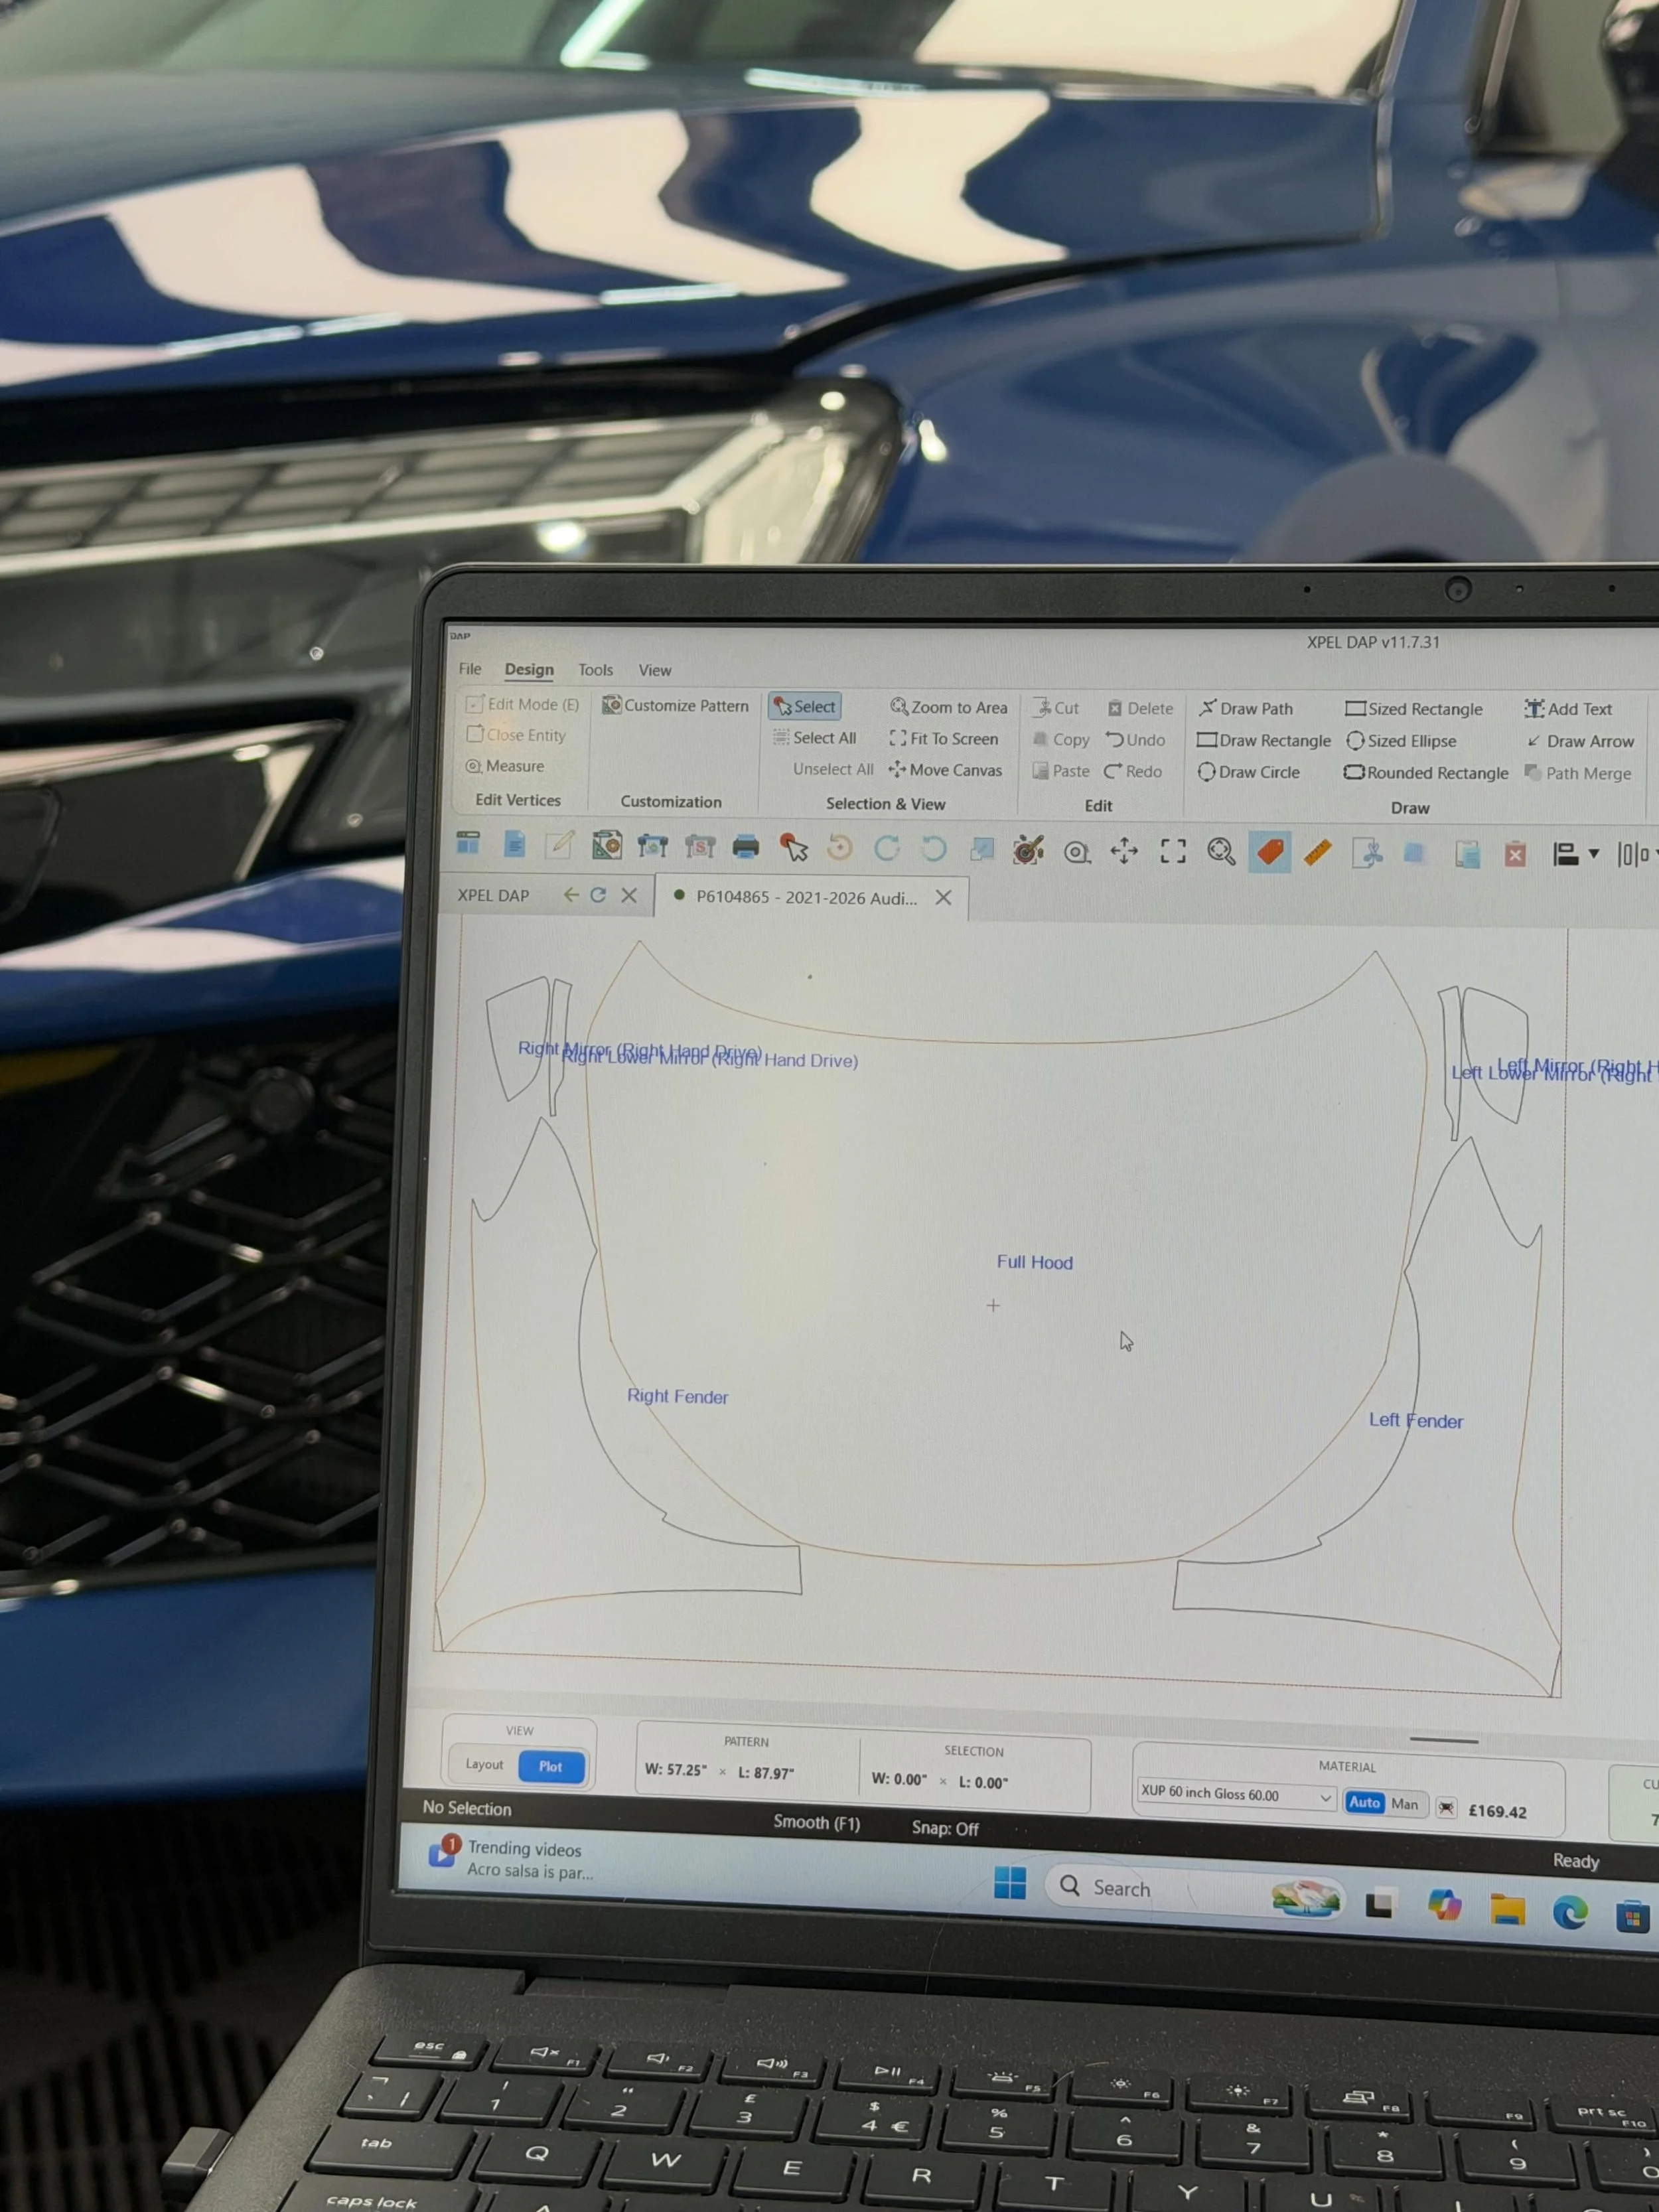The image size is (1659, 2212).
Task: Click the target customize toolbar icon
Action: (x=1028, y=850)
